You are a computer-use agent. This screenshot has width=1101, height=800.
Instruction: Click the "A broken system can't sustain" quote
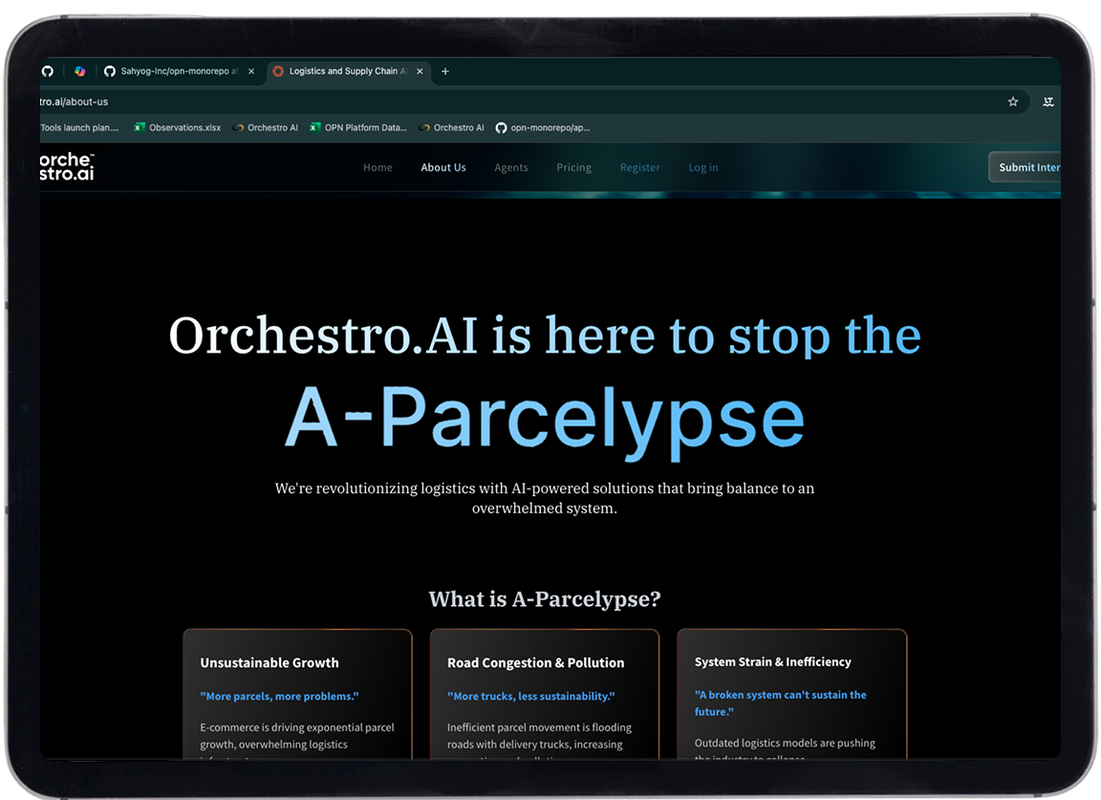(x=781, y=703)
